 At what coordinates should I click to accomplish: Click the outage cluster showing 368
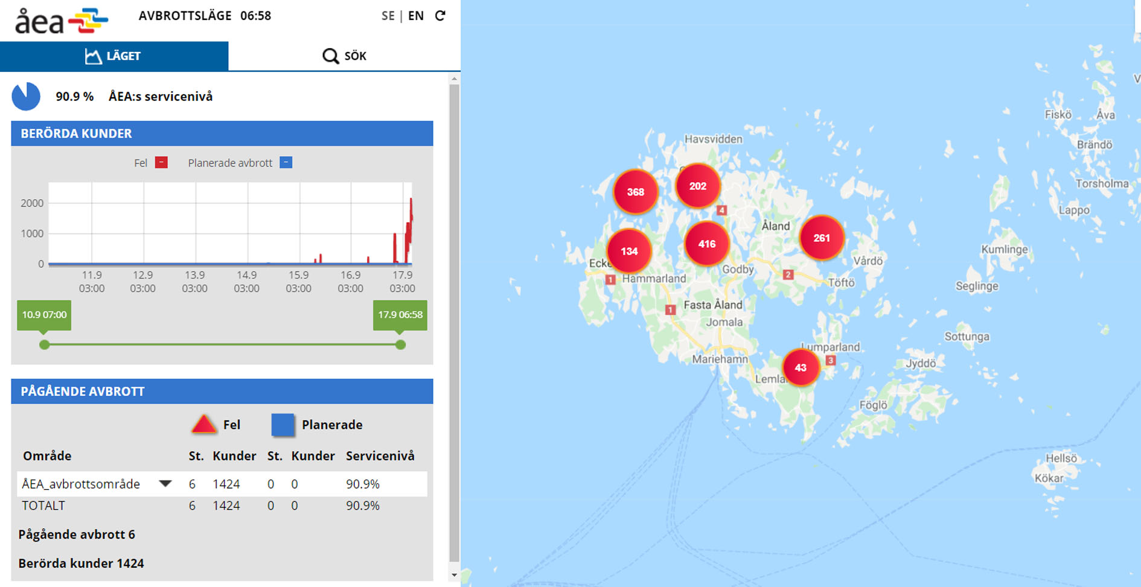tap(635, 192)
